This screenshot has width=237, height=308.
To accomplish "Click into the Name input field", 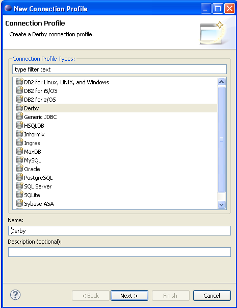I will [x=119, y=230].
